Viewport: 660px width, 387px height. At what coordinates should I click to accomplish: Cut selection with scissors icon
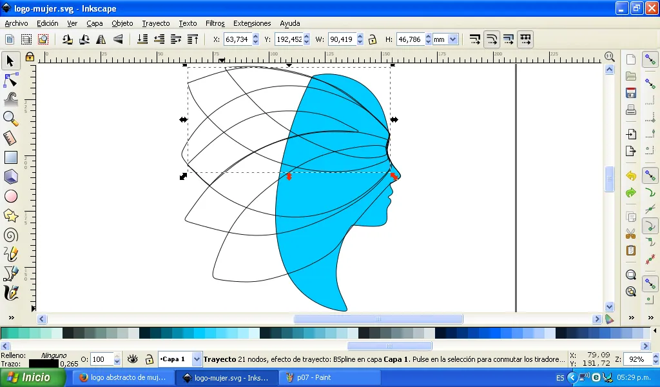click(x=630, y=233)
